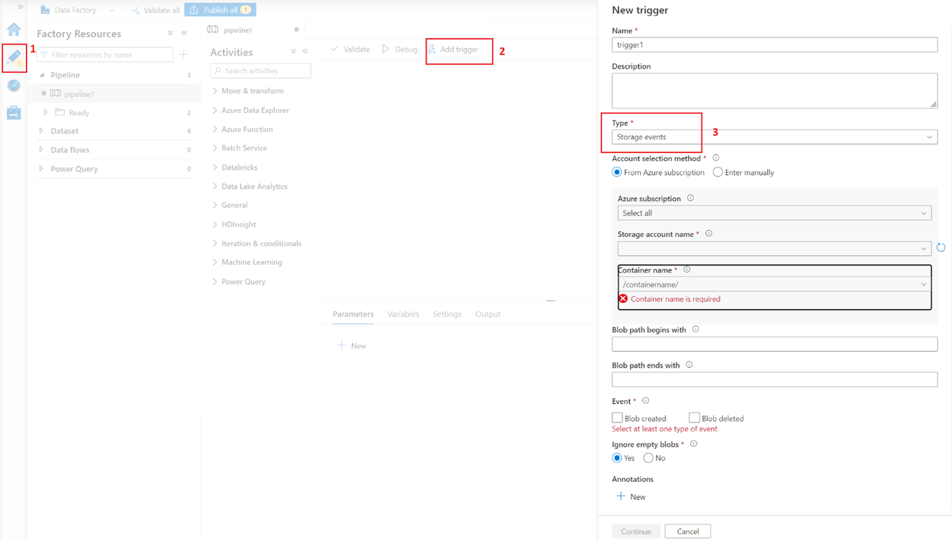Show info for Container name
This screenshot has height=541, width=952.
[686, 270]
